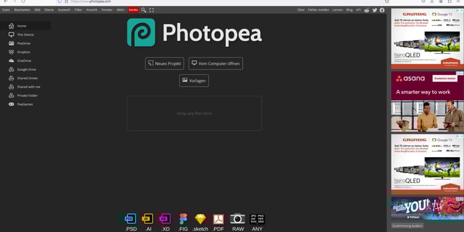Click the .PDF format icon
Screen dimensions: 464x232
click(218, 219)
